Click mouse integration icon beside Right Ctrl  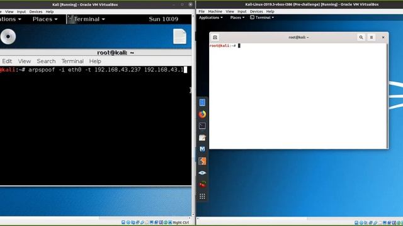(x=170, y=222)
